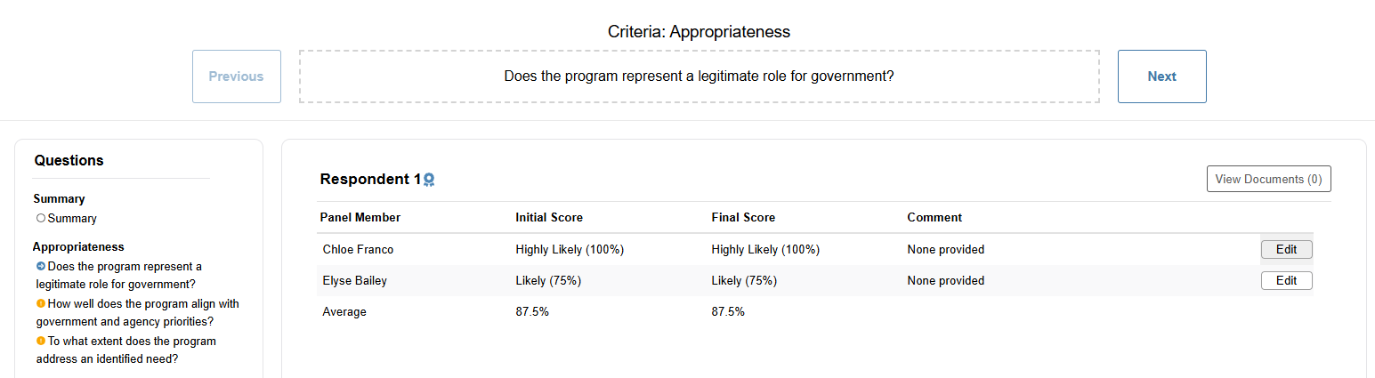The width and height of the screenshot is (1375, 378).
Task: Open View Documents (0)
Action: [x=1268, y=179]
